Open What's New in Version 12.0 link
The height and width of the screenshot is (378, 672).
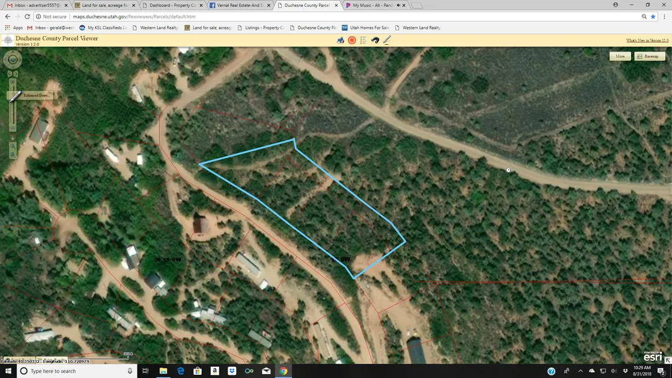(647, 40)
